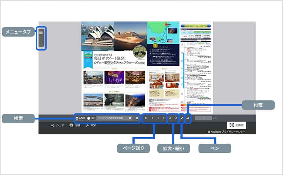Click the page number input box

coord(203,118)
